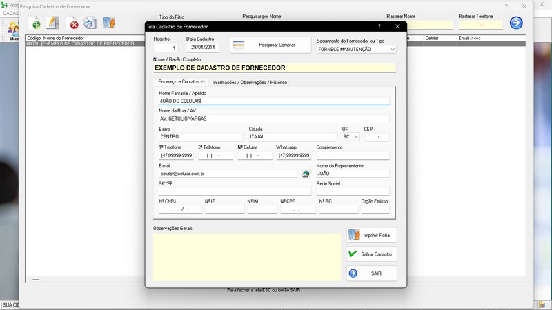Select the Rastrear Nome search field

(x=430, y=25)
